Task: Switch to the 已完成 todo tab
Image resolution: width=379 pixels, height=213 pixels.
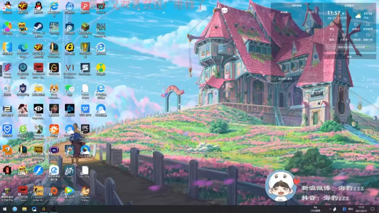Action: point(310,12)
